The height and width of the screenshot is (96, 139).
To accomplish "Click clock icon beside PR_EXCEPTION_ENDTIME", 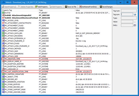I will pos(3,64).
